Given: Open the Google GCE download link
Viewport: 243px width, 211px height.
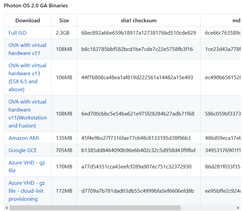Looking at the screenshot, I should (23, 150).
